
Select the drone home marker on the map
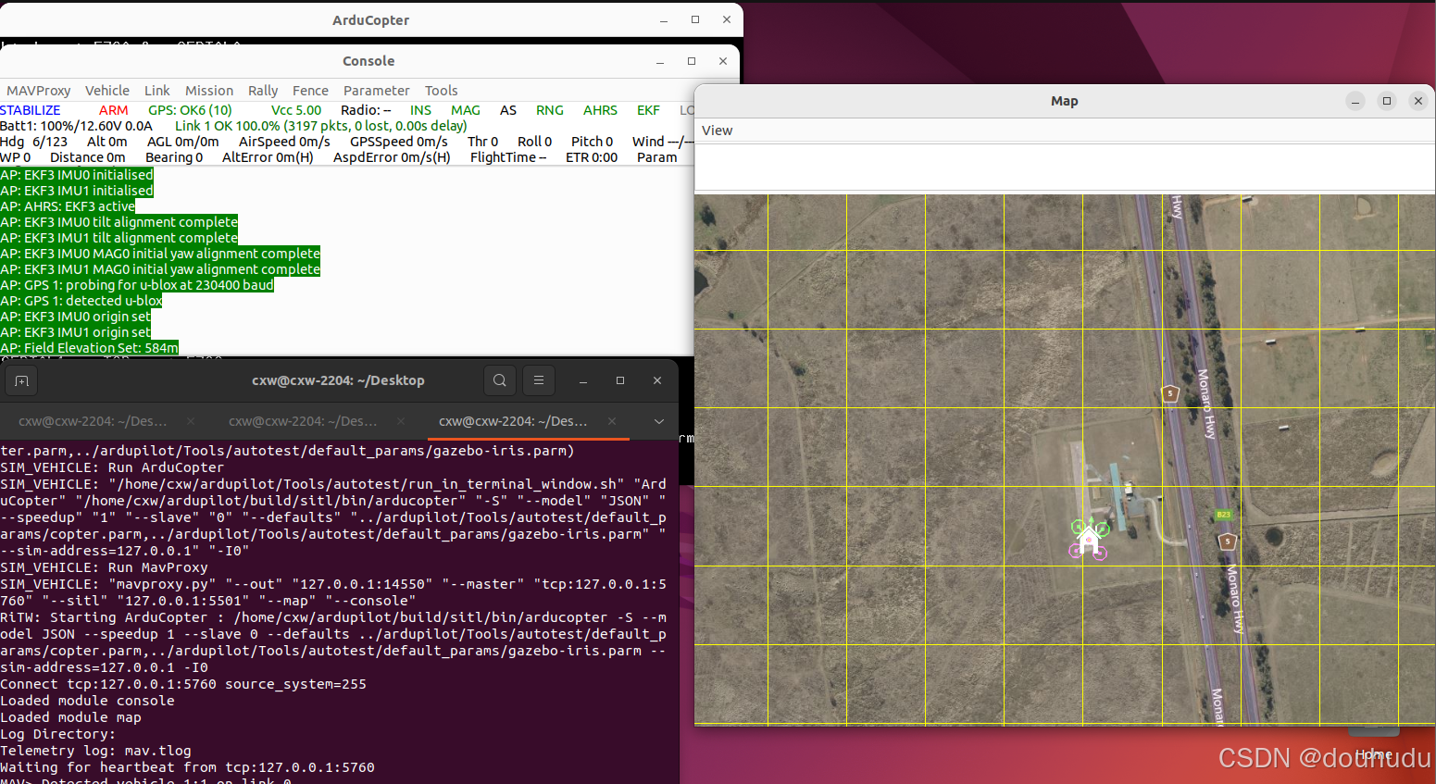[x=1089, y=537]
